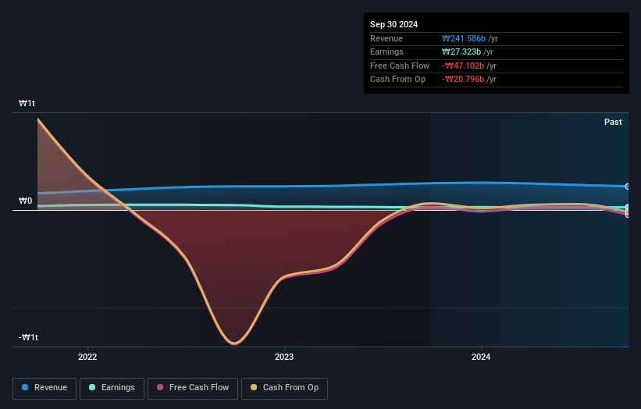Click the ₩1t y-axis label
The width and height of the screenshot is (641, 409).
click(27, 103)
